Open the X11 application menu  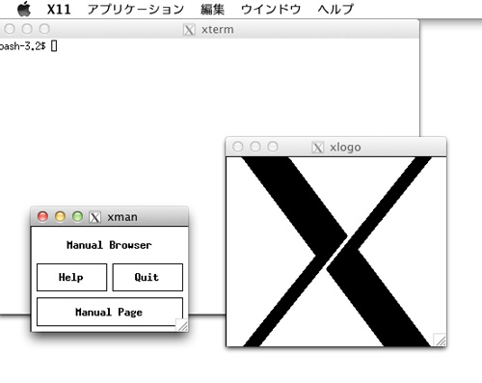(x=59, y=10)
